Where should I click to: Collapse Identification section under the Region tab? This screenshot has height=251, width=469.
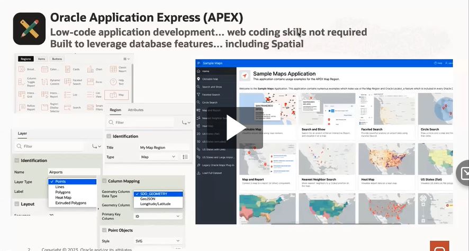[x=109, y=136]
